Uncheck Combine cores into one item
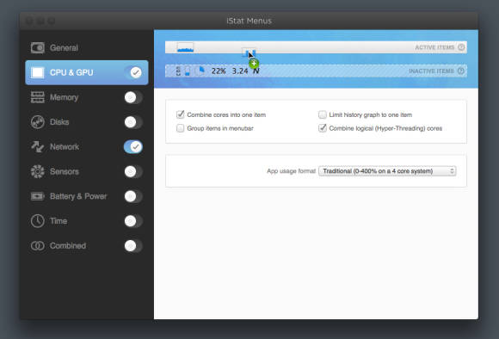This screenshot has width=499, height=339. (x=180, y=114)
